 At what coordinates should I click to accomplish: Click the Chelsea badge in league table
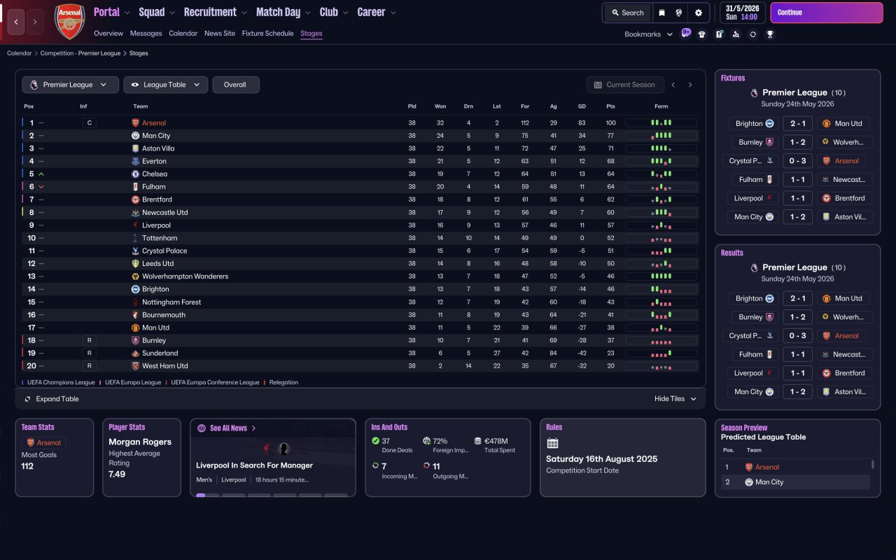click(x=136, y=174)
